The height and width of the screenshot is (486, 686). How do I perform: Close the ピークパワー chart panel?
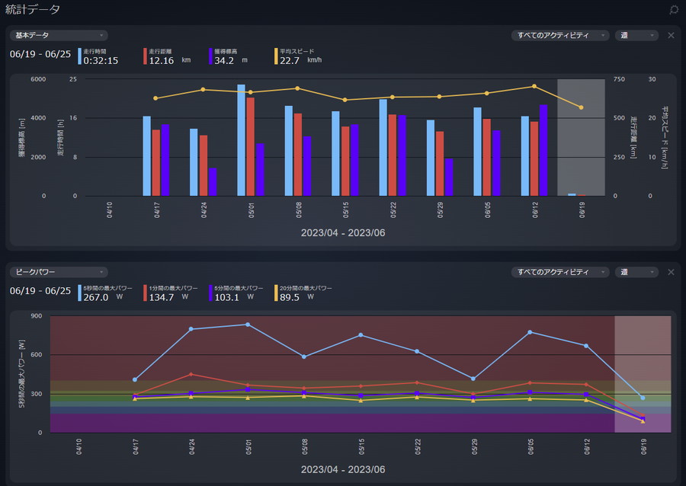[671, 272]
